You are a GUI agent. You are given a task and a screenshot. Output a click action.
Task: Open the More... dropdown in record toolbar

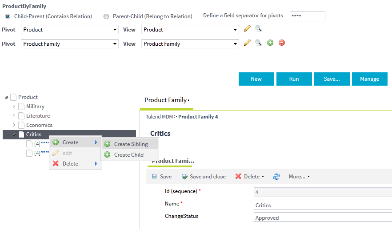[299, 177]
